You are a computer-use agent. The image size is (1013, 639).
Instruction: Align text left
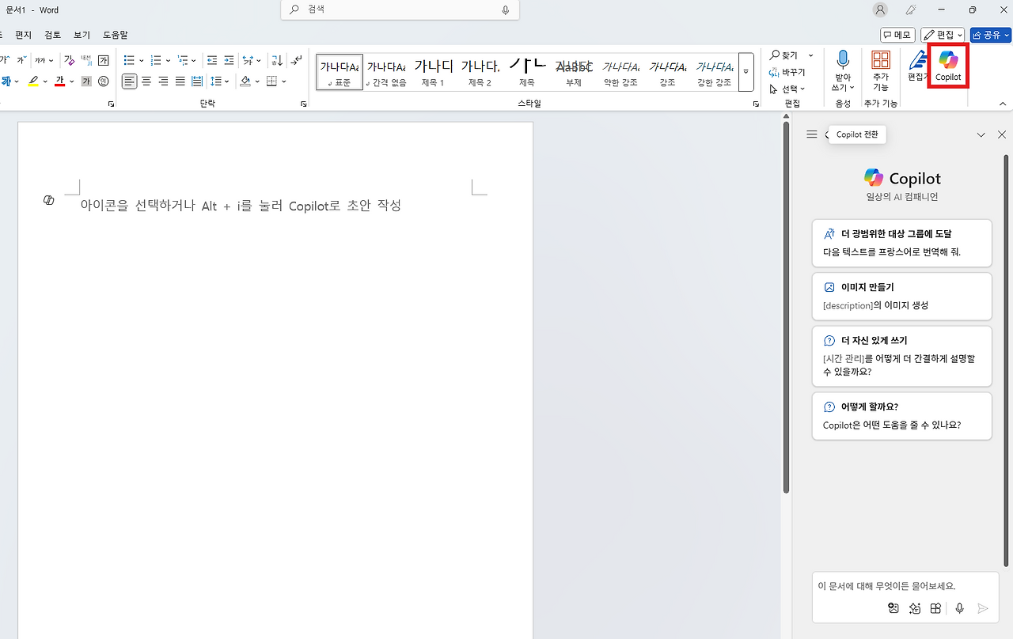click(129, 81)
